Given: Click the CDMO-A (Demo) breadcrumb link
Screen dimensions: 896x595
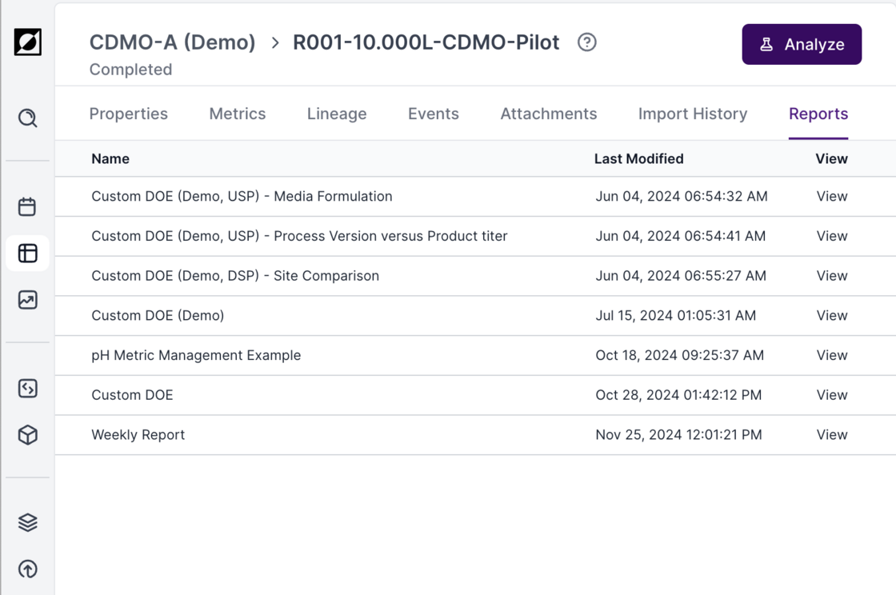Looking at the screenshot, I should pyautogui.click(x=173, y=42).
